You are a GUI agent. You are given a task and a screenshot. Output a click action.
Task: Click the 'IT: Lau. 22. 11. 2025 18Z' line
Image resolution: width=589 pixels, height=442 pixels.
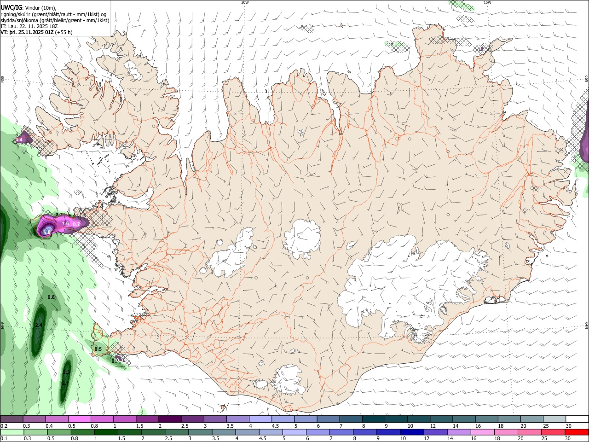pyautogui.click(x=29, y=26)
